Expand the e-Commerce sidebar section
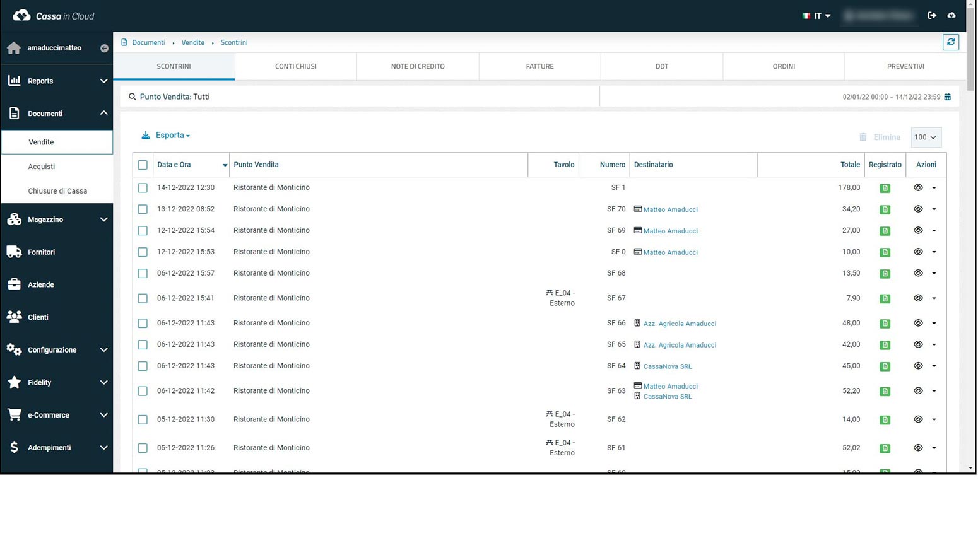Viewport: 978px width, 550px height. coord(57,415)
